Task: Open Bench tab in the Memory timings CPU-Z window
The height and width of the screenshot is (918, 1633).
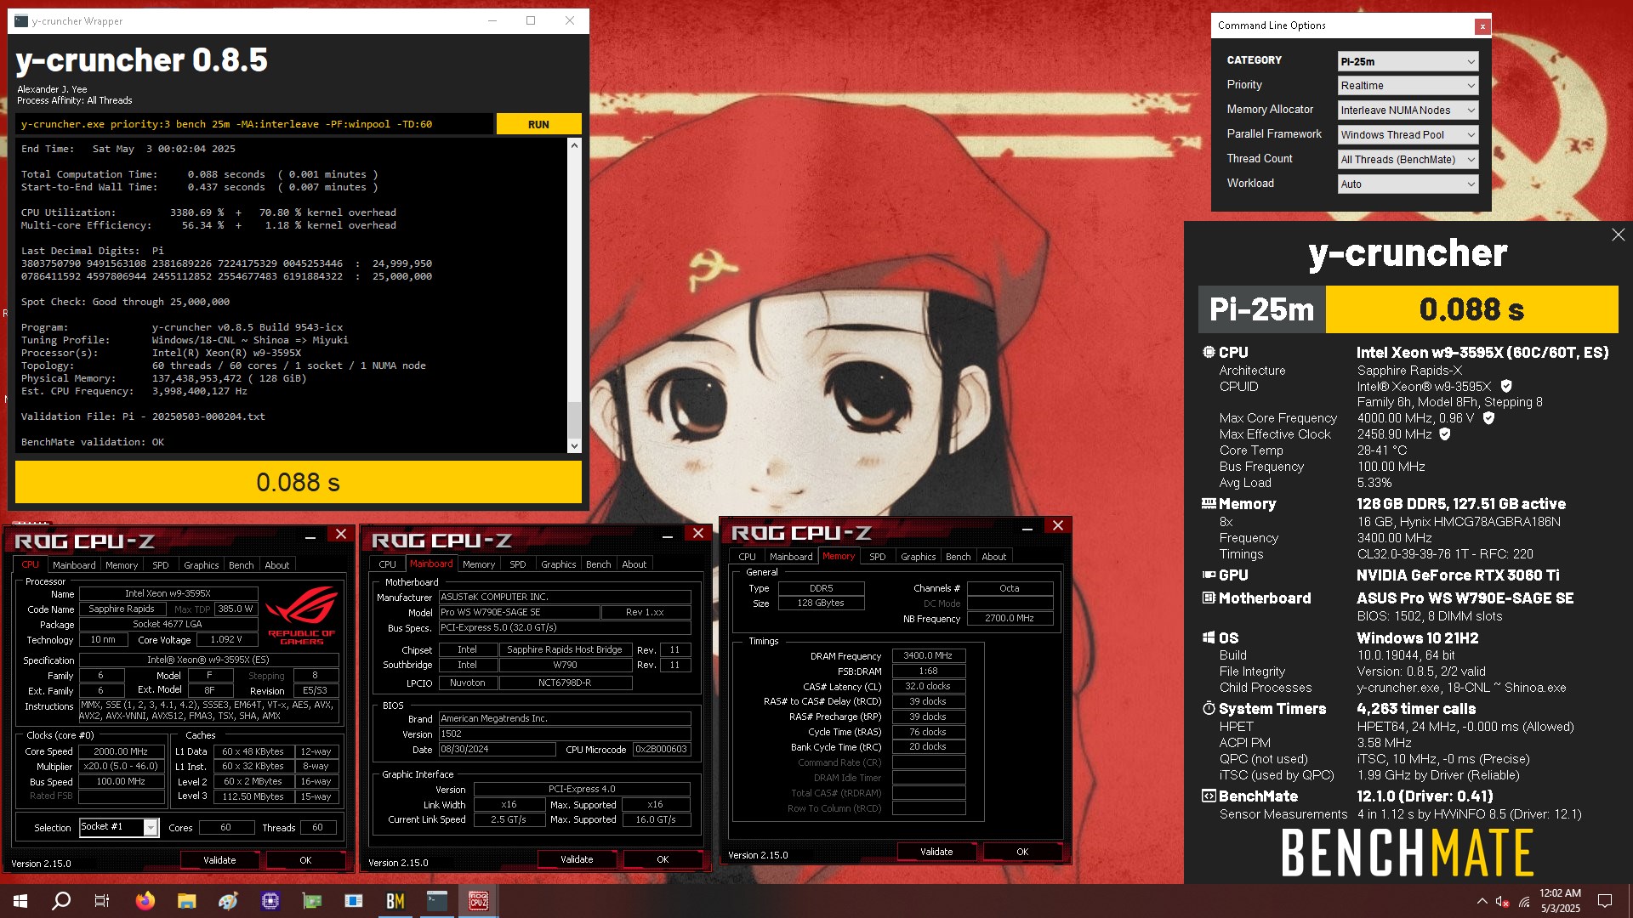Action: click(x=959, y=557)
